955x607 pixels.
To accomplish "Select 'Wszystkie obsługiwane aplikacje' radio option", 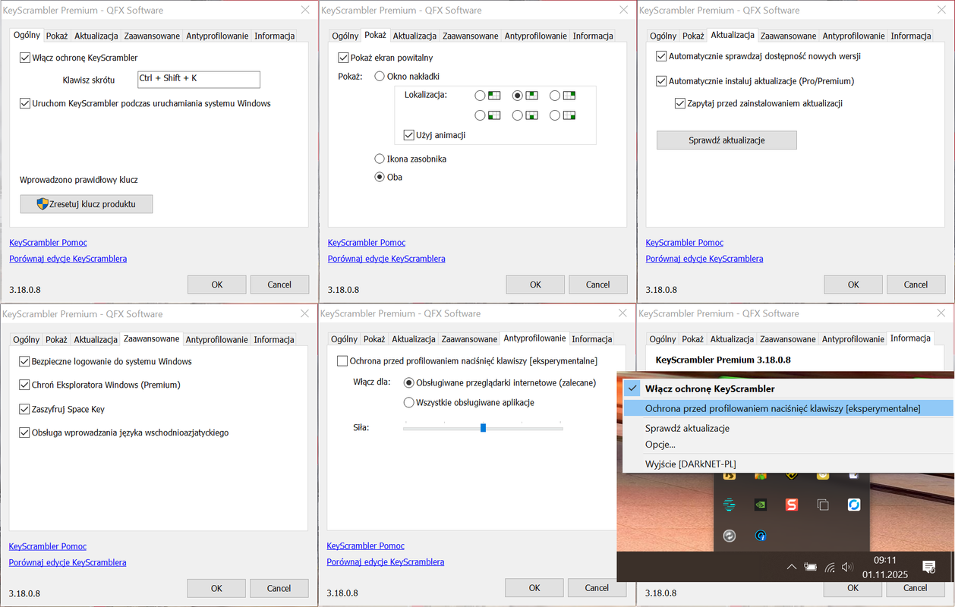I will [x=409, y=402].
